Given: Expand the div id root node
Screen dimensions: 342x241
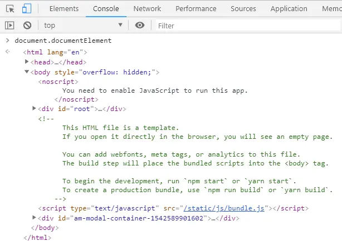Looking at the screenshot, I should [x=34, y=108].
